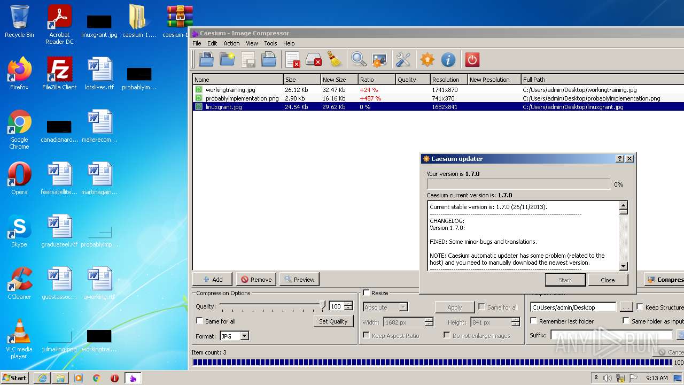Open the Absolute resize mode dropdown
Viewport: 684px width, 385px height.
coord(385,307)
